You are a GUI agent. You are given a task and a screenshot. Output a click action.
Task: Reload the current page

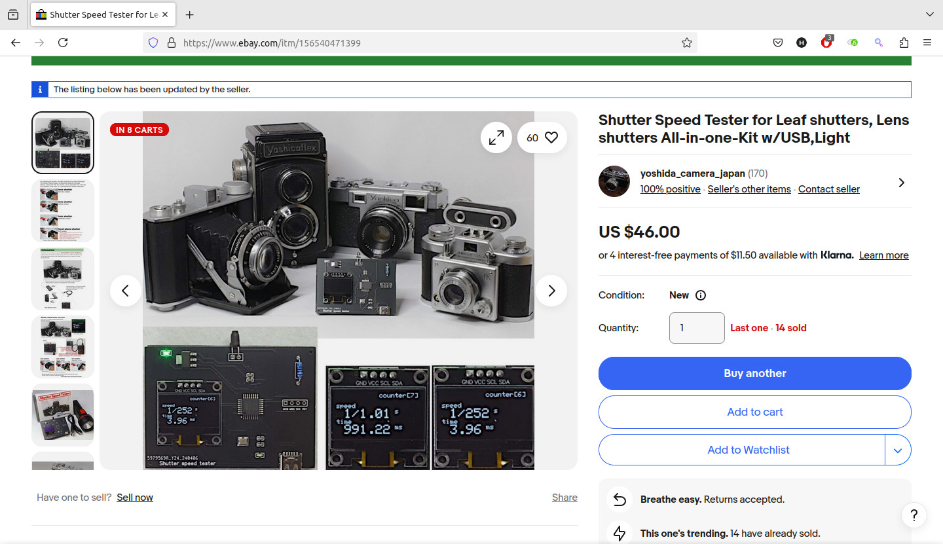63,43
